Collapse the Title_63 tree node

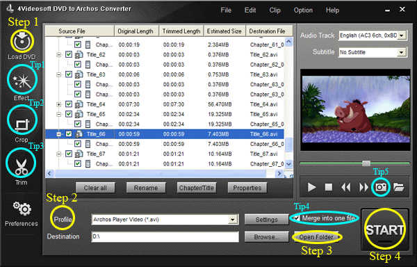click(59, 74)
